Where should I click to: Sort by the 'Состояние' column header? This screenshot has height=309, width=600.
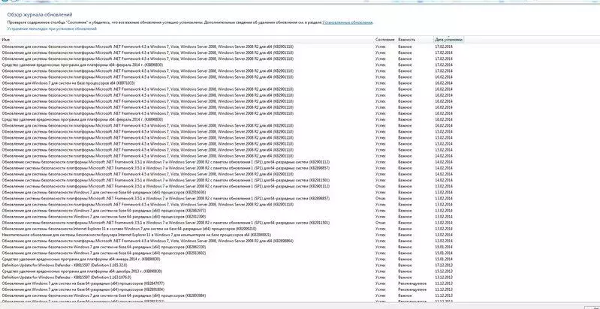tap(385, 39)
